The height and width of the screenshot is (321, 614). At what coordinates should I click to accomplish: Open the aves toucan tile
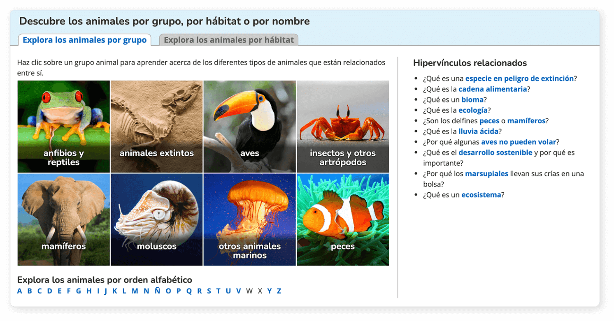pos(249,127)
